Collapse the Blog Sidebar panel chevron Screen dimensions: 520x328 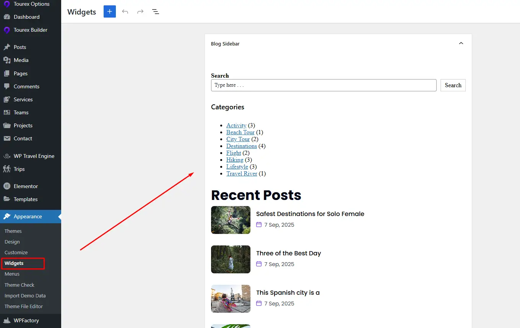pyautogui.click(x=461, y=44)
